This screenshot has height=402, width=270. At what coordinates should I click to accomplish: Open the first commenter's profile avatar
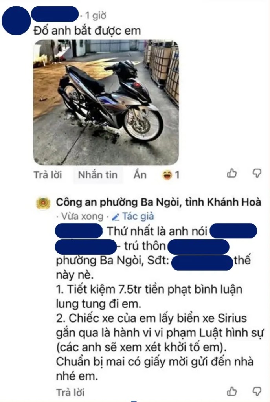pos(17,21)
